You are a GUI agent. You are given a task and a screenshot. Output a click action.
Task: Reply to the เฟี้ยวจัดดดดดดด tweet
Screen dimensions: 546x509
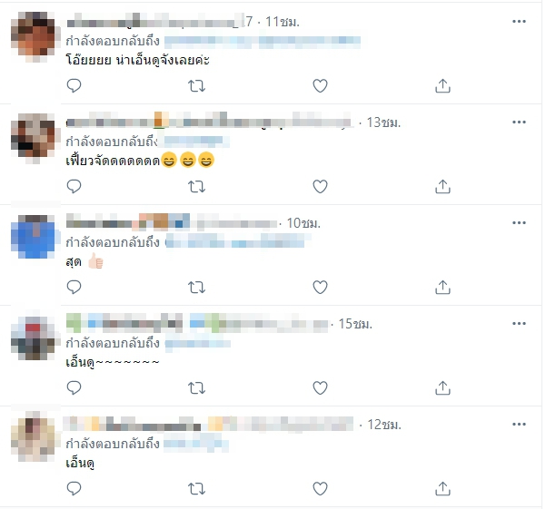coord(74,187)
